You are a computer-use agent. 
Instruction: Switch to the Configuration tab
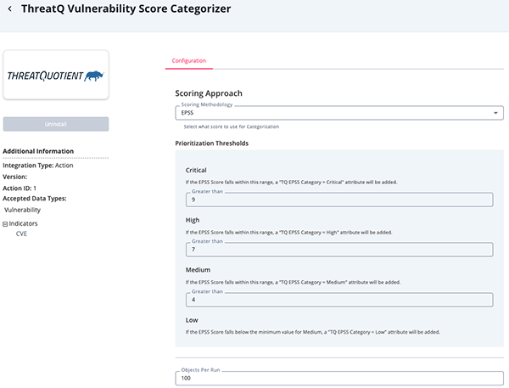coord(189,61)
